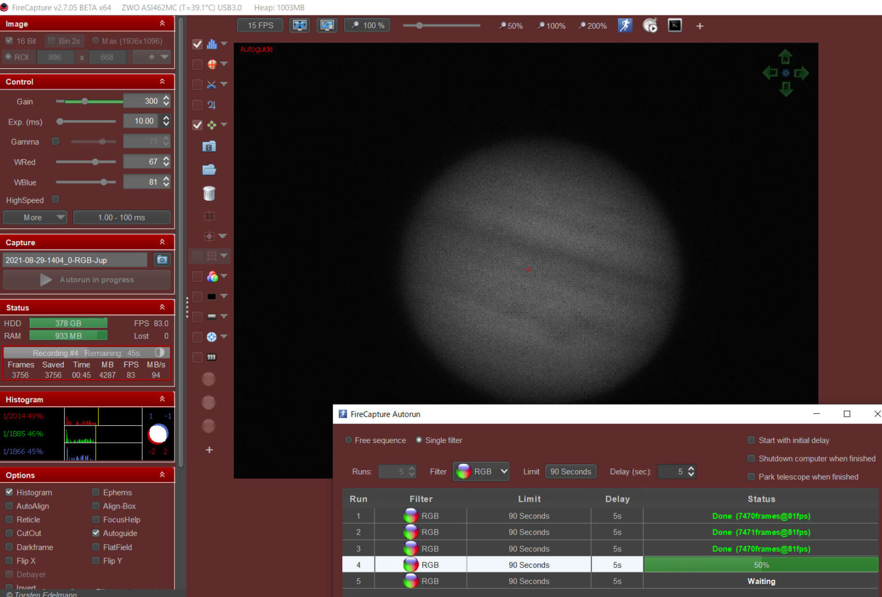Viewport: 882px width, 597px height.
Task: Check Shutdown computer when finished
Action: (751, 458)
